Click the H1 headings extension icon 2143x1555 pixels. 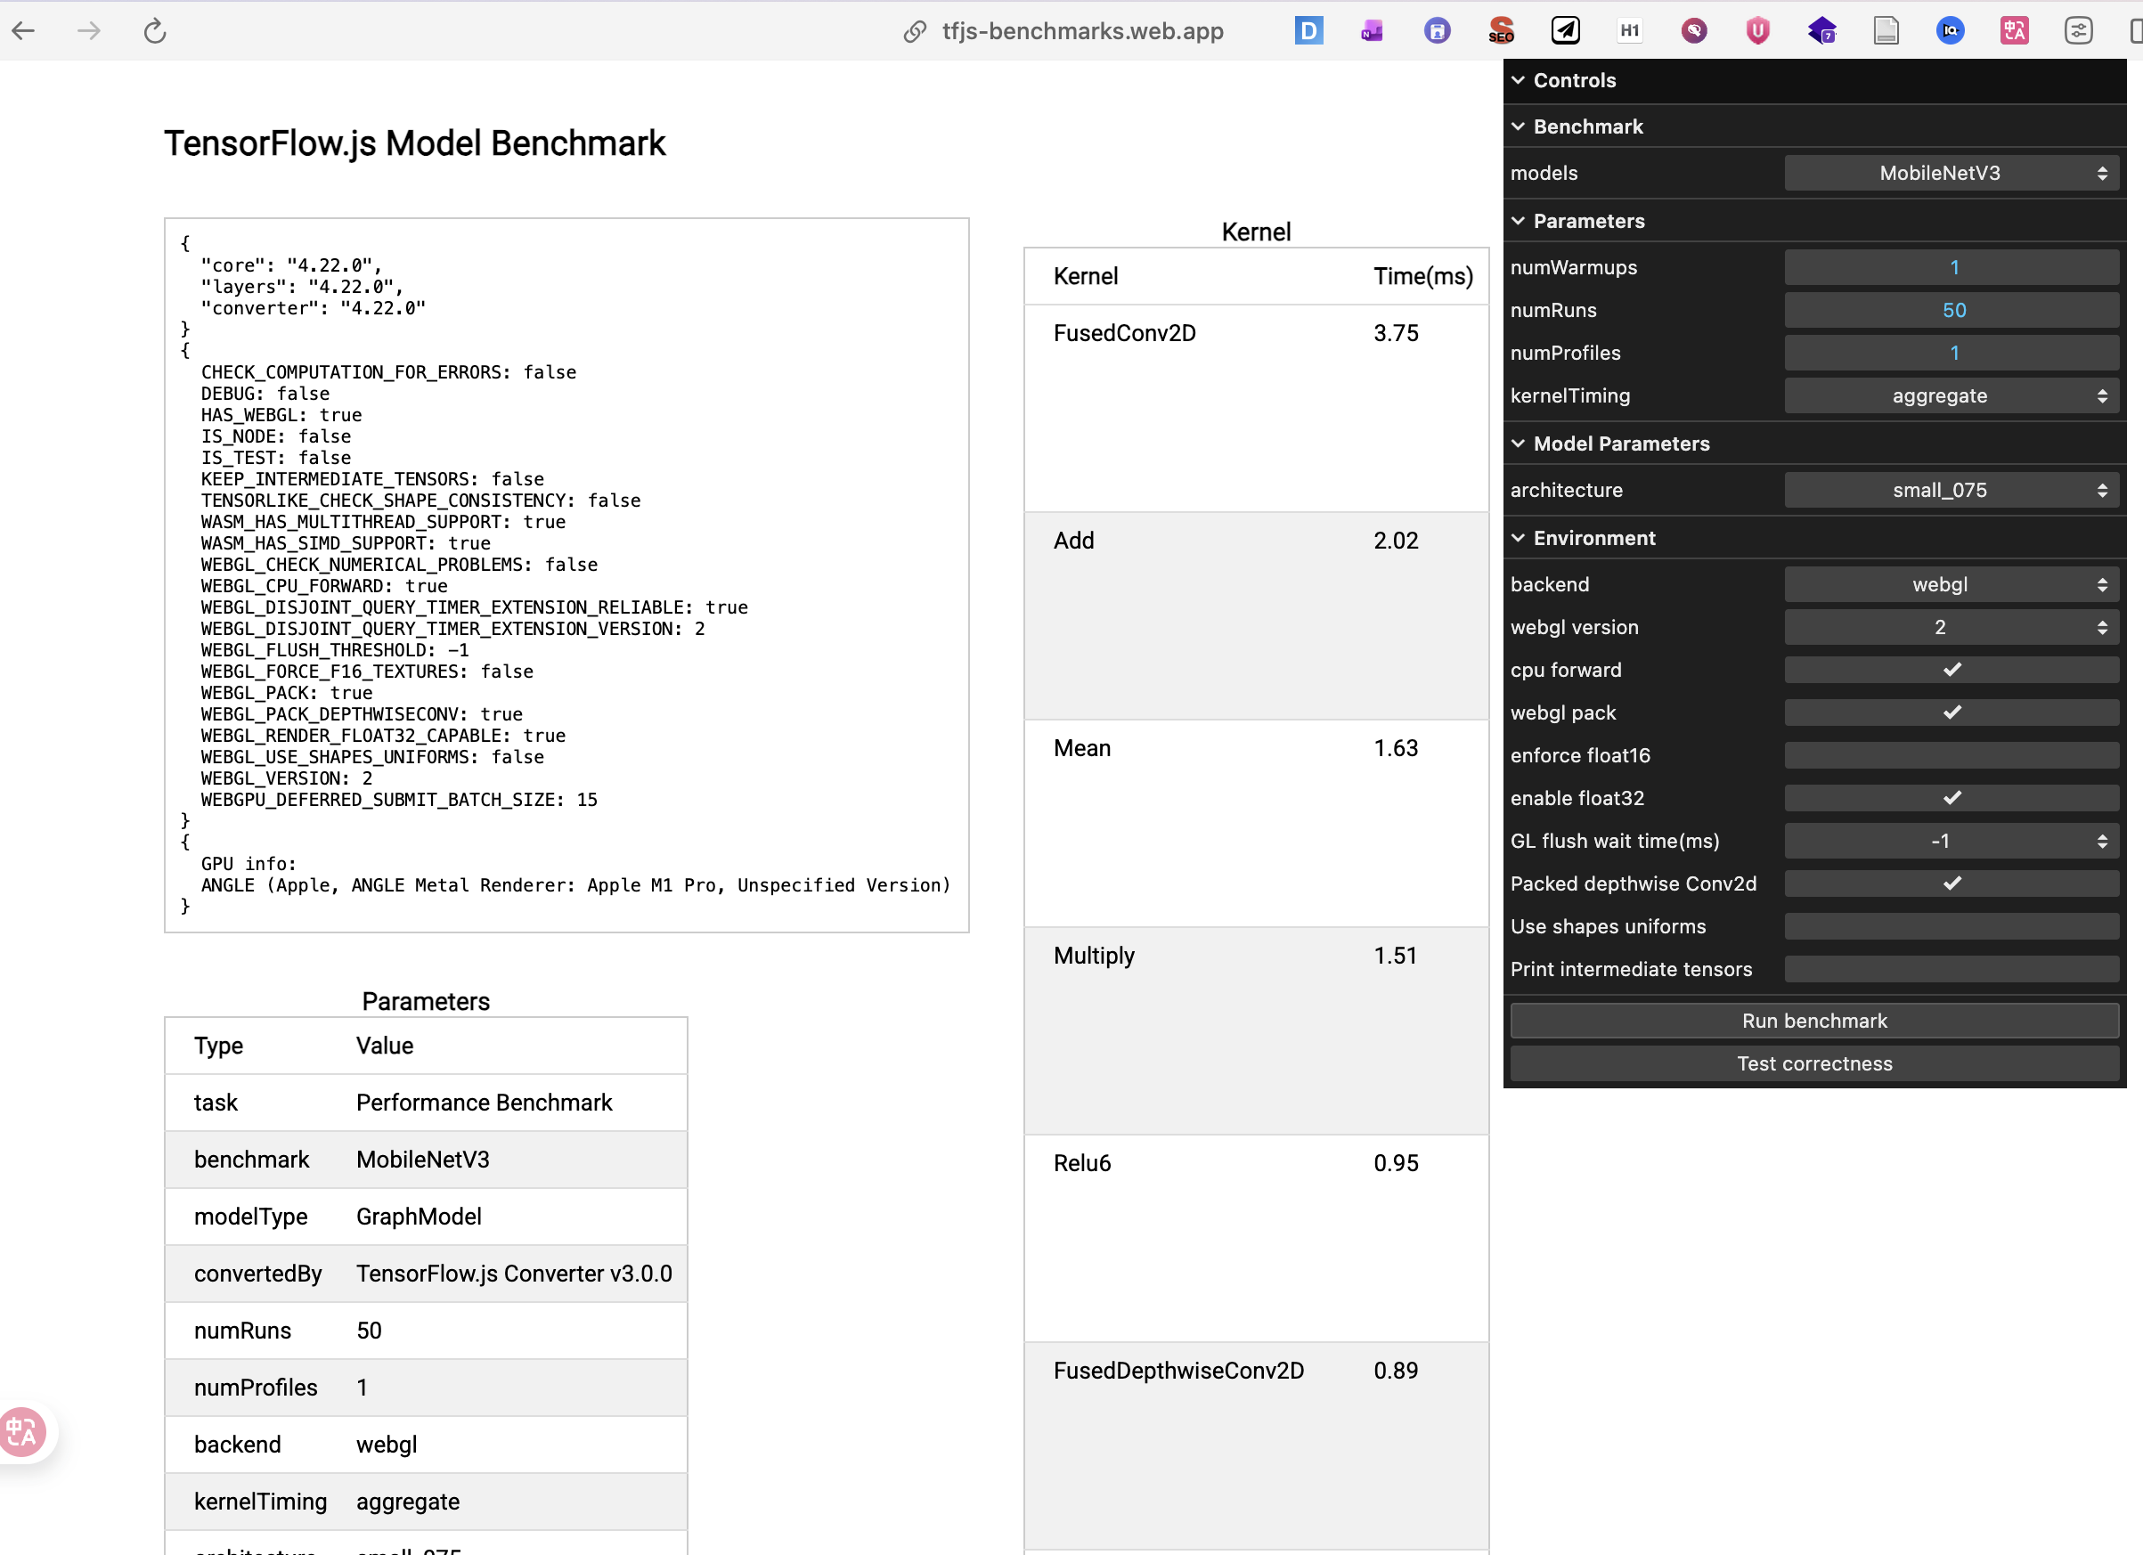pos(1629,31)
